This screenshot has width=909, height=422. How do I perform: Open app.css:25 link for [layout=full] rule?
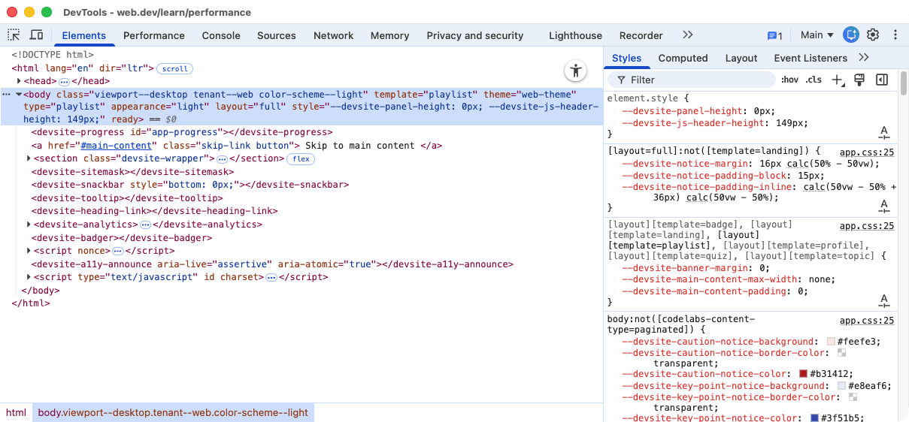(x=867, y=152)
